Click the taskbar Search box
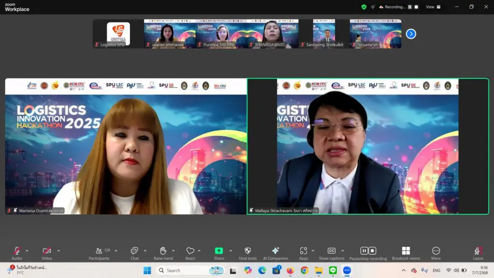The height and width of the screenshot is (278, 494). click(x=191, y=270)
